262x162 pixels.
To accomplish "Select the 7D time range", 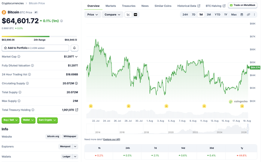I will point(194,15).
